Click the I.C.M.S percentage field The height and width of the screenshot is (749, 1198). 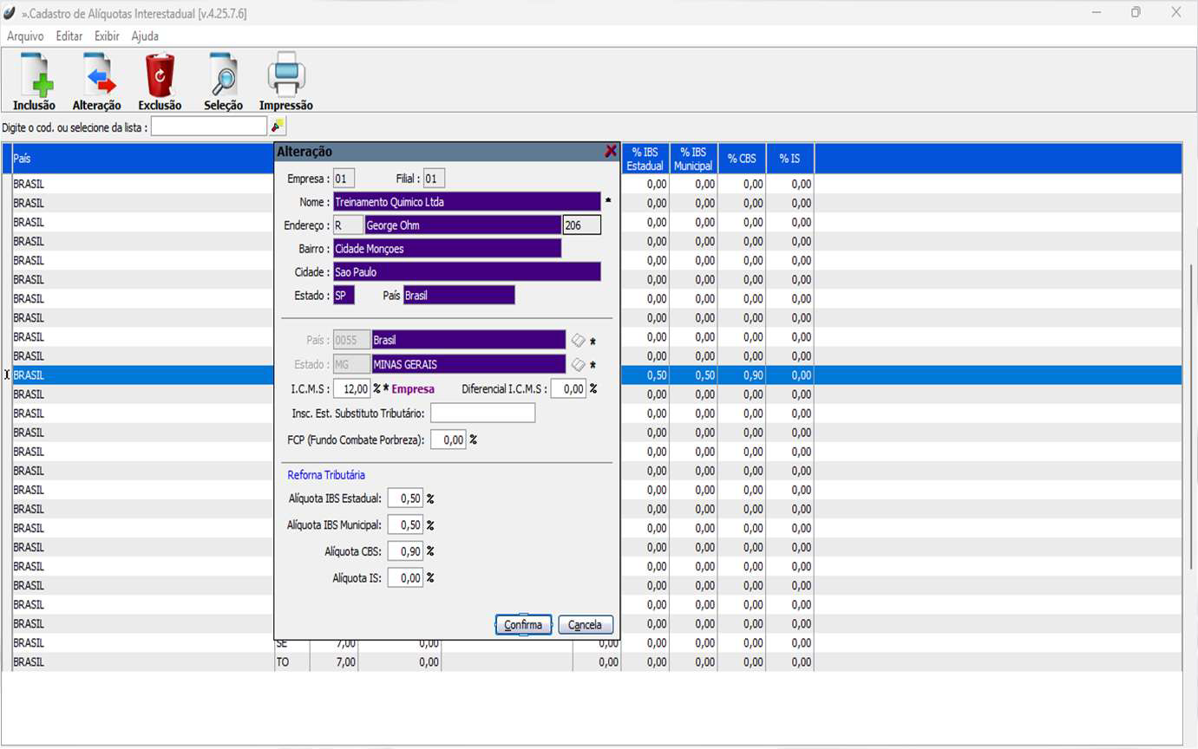point(351,389)
